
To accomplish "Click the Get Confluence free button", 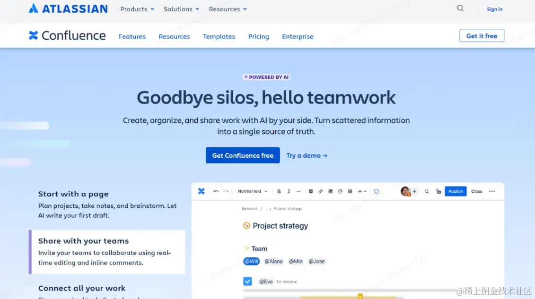I will tap(243, 155).
